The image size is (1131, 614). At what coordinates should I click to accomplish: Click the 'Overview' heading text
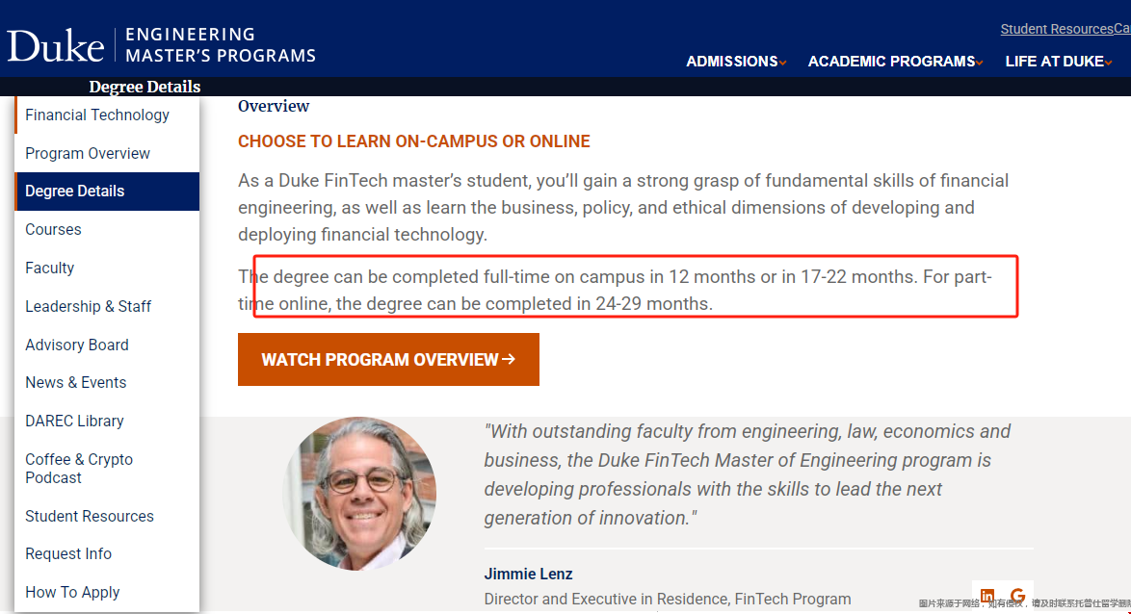click(274, 106)
